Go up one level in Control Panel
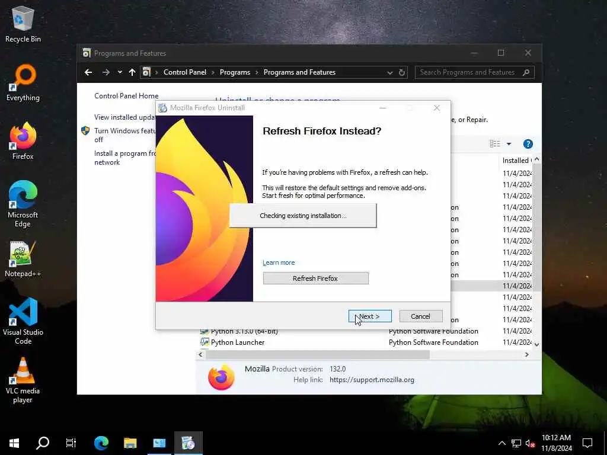This screenshot has height=455, width=607. (x=132, y=72)
